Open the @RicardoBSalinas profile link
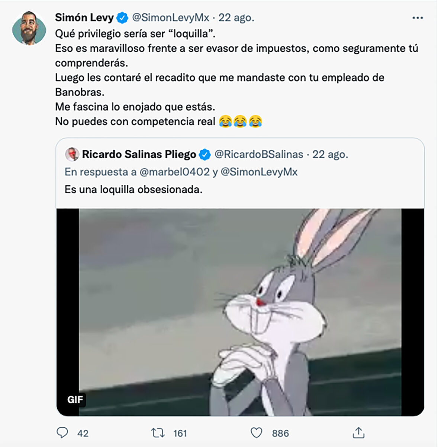The height and width of the screenshot is (447, 438). (x=259, y=154)
